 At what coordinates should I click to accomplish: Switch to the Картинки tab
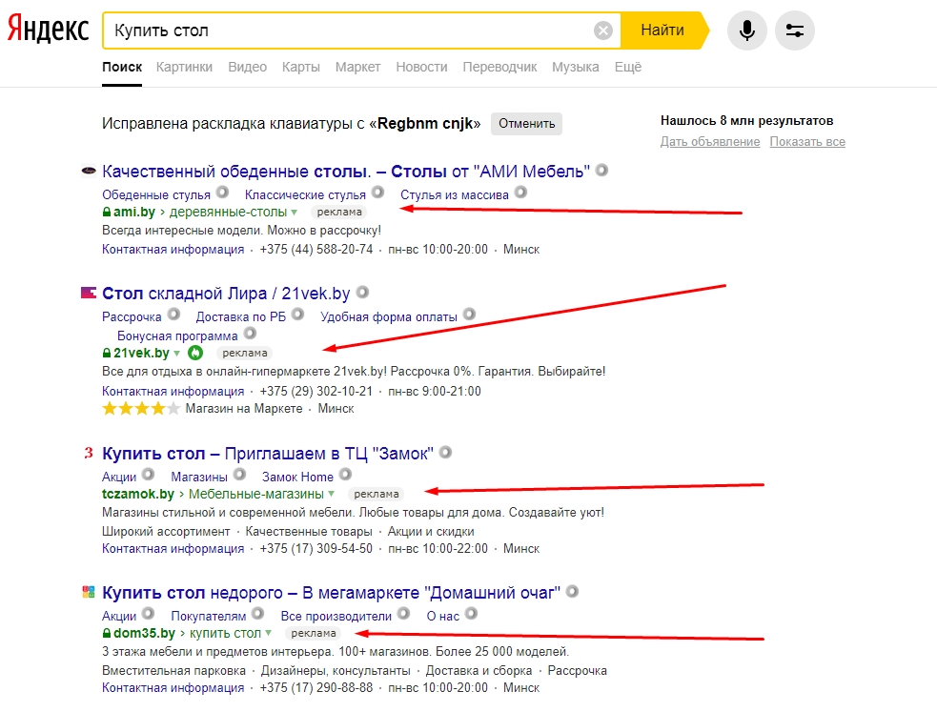[x=184, y=67]
